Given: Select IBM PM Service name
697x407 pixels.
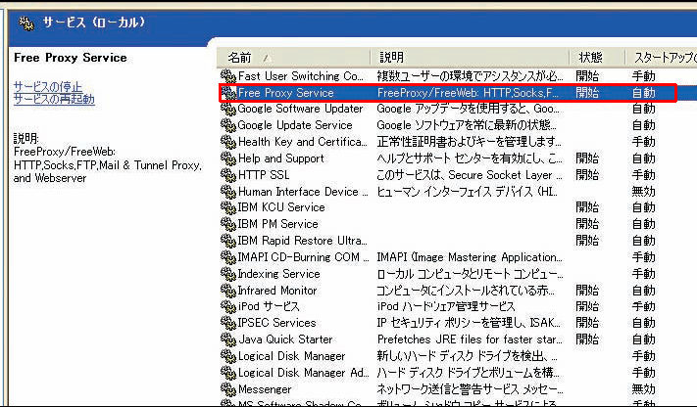Looking at the screenshot, I should point(277,224).
